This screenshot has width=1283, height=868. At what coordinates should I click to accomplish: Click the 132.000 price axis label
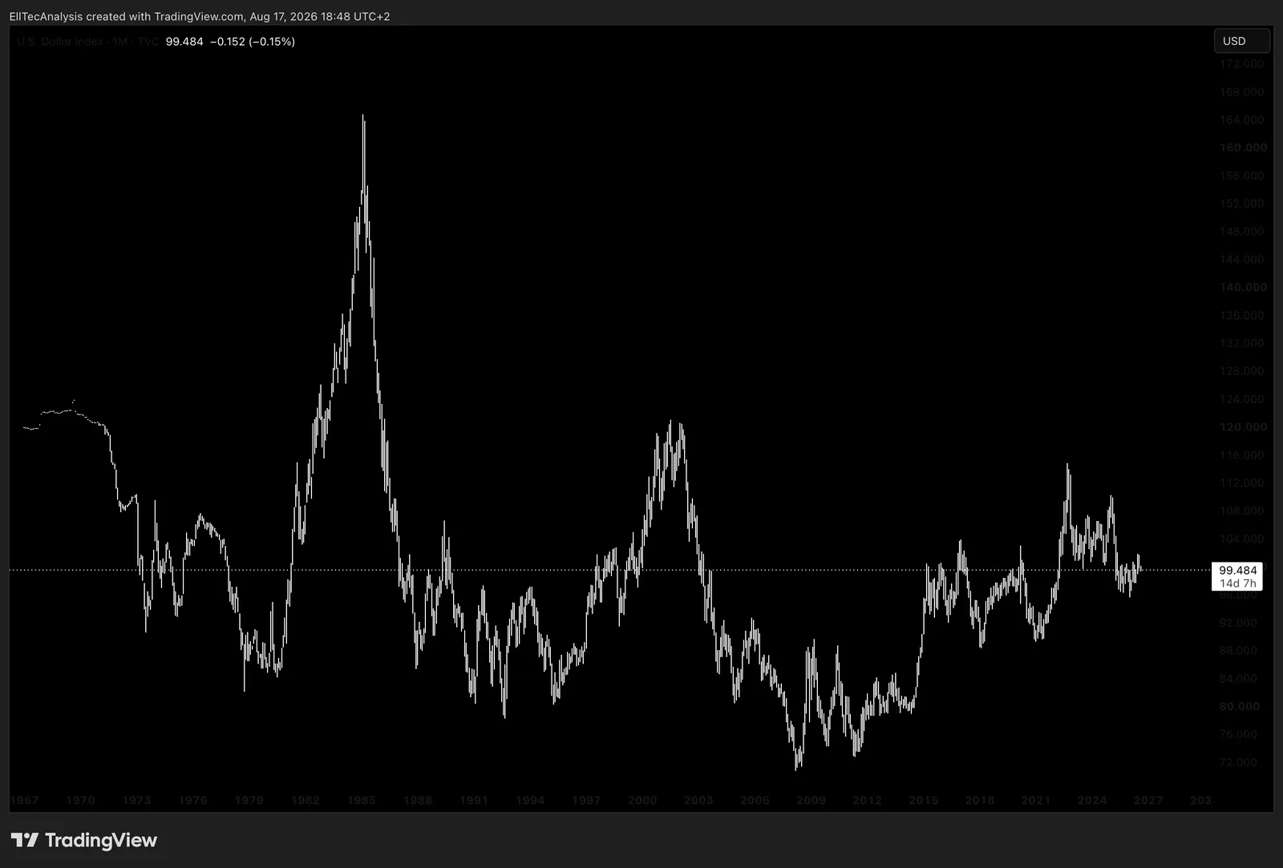coord(1241,343)
